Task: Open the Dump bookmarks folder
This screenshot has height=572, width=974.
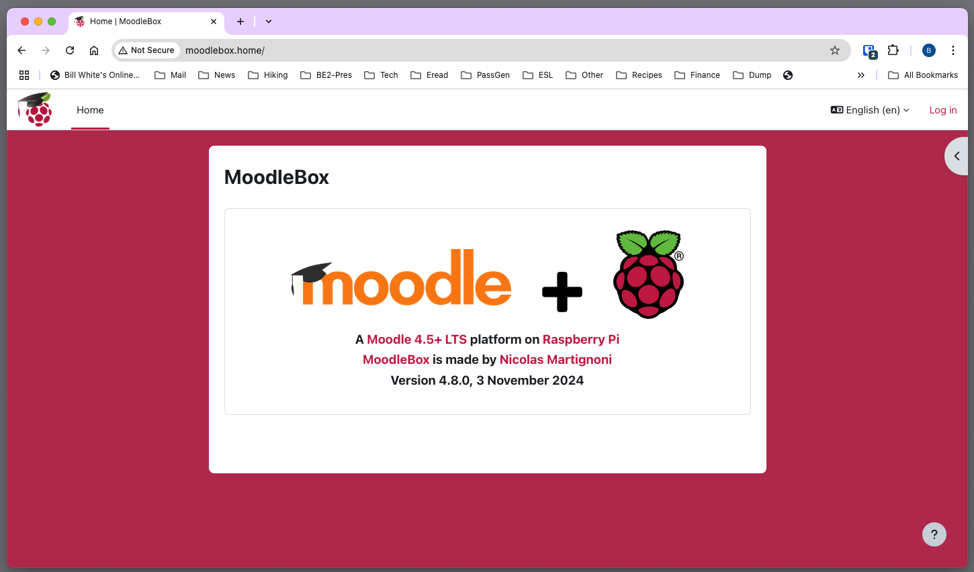Action: (x=752, y=75)
